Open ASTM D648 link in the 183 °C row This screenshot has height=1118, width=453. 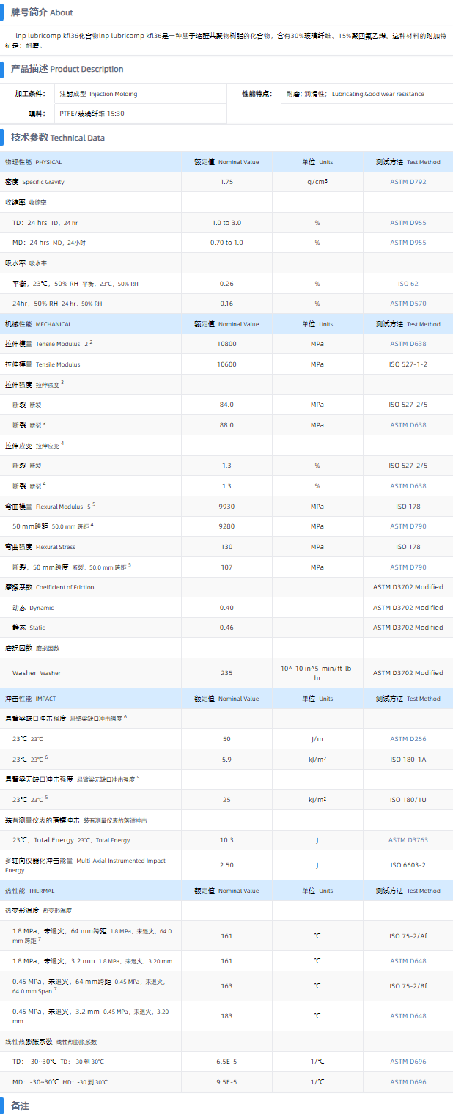coord(408,1016)
